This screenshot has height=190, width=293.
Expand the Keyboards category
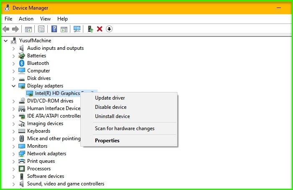(x=14, y=131)
